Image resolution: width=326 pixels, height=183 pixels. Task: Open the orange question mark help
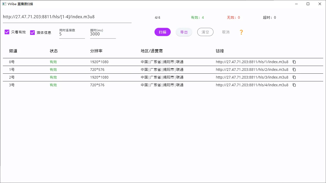tap(241, 32)
